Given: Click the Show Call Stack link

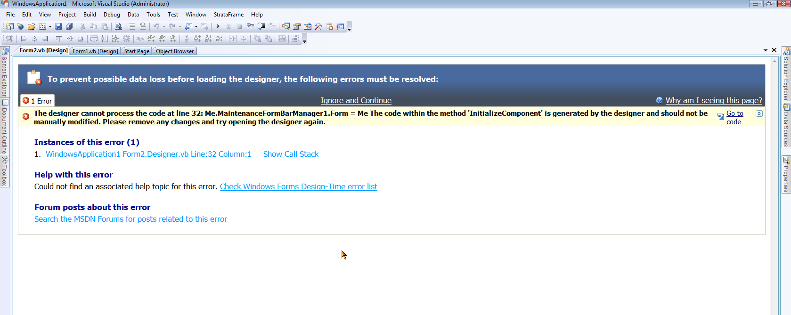Looking at the screenshot, I should point(291,154).
